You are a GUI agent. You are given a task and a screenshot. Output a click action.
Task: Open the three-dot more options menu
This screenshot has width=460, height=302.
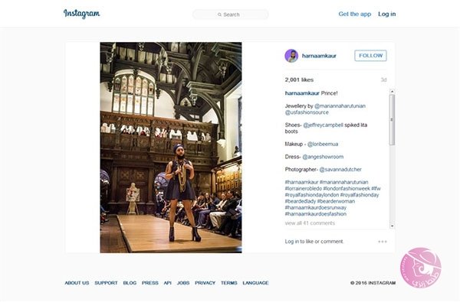[x=383, y=242]
